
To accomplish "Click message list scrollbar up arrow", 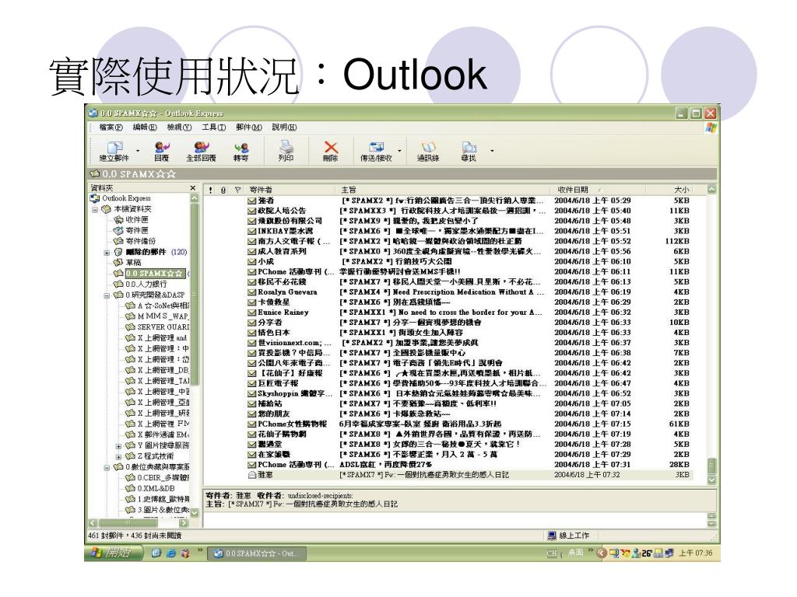I will pyautogui.click(x=711, y=190).
